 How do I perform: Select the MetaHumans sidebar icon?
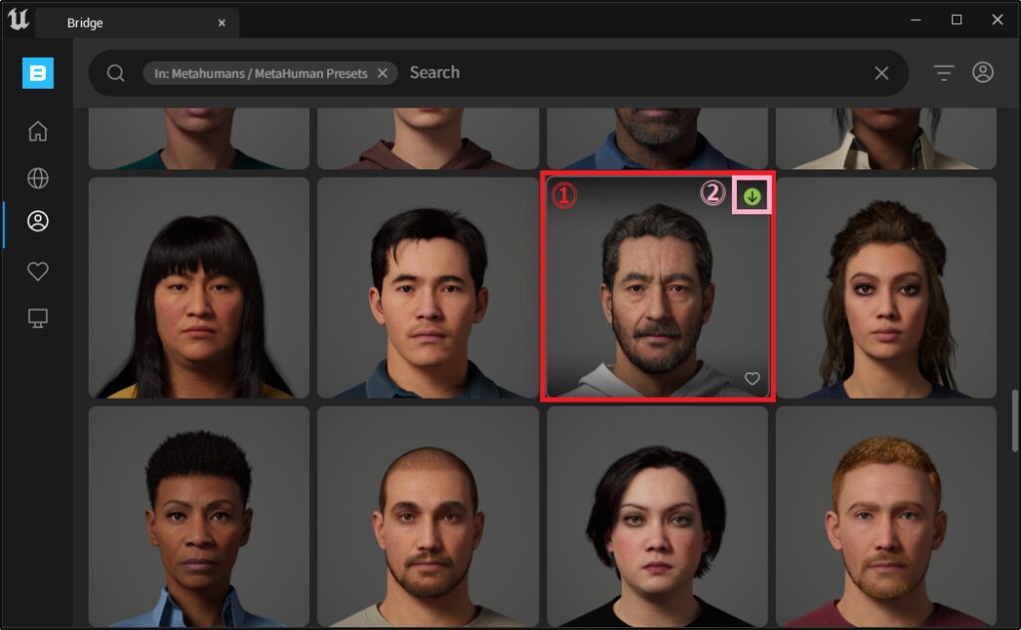(38, 221)
